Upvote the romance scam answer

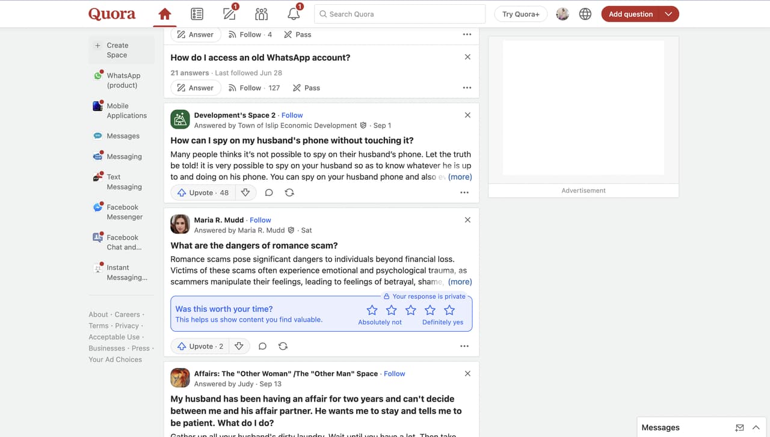pos(200,346)
